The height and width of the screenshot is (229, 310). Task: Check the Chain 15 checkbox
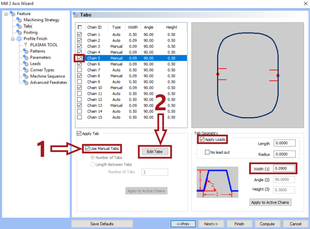tap(80, 117)
